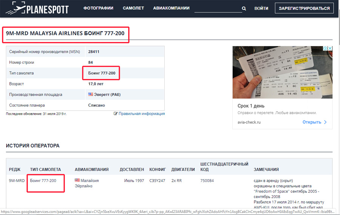
Task: Click the US flag next to Эверетт
Action: tap(91, 94)
